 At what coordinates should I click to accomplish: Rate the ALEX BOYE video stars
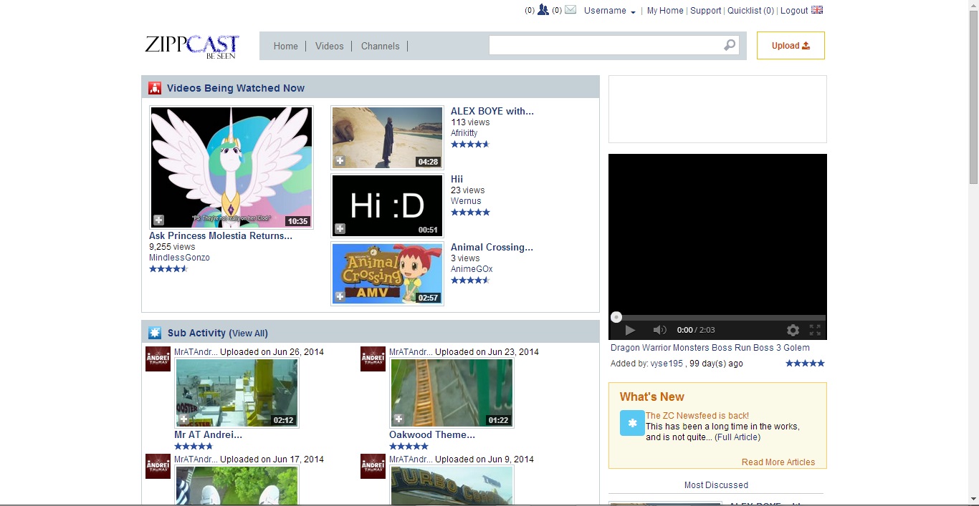[x=470, y=144]
